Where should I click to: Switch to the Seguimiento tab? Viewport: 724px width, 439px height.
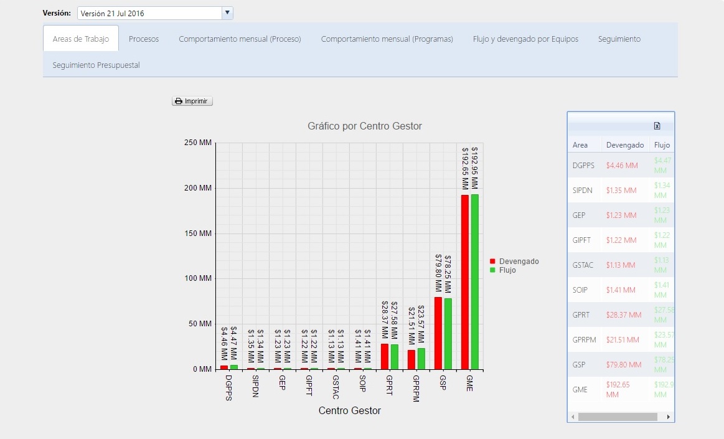tap(619, 39)
